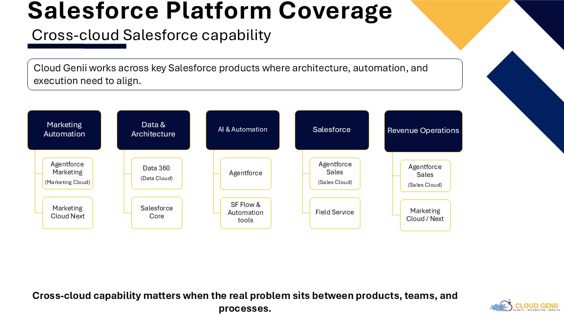Click the Salesforce Platform Coverage title
The width and height of the screenshot is (564, 317).
[x=210, y=11]
